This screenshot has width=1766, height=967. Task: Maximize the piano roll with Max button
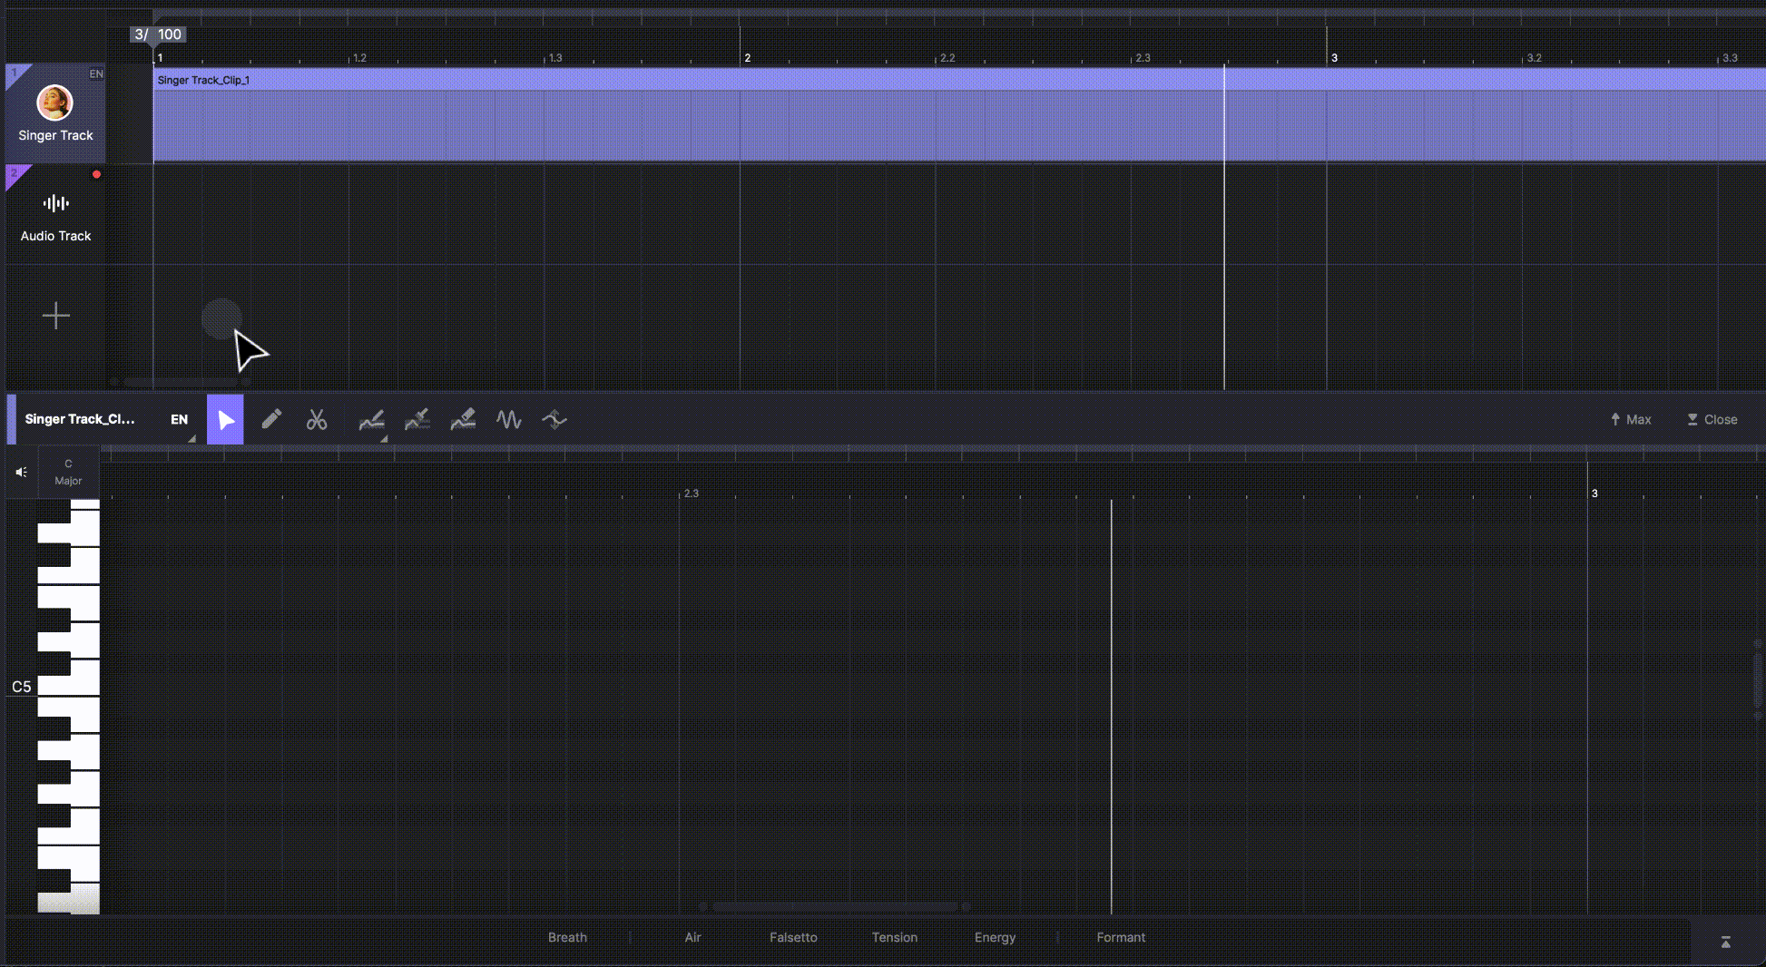point(1631,419)
